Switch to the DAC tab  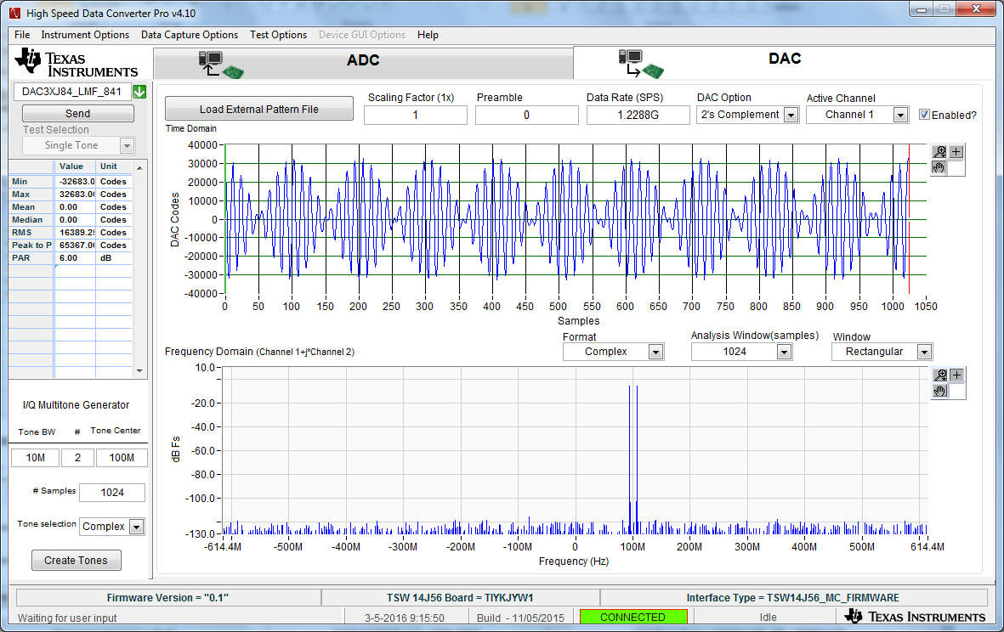(x=785, y=62)
